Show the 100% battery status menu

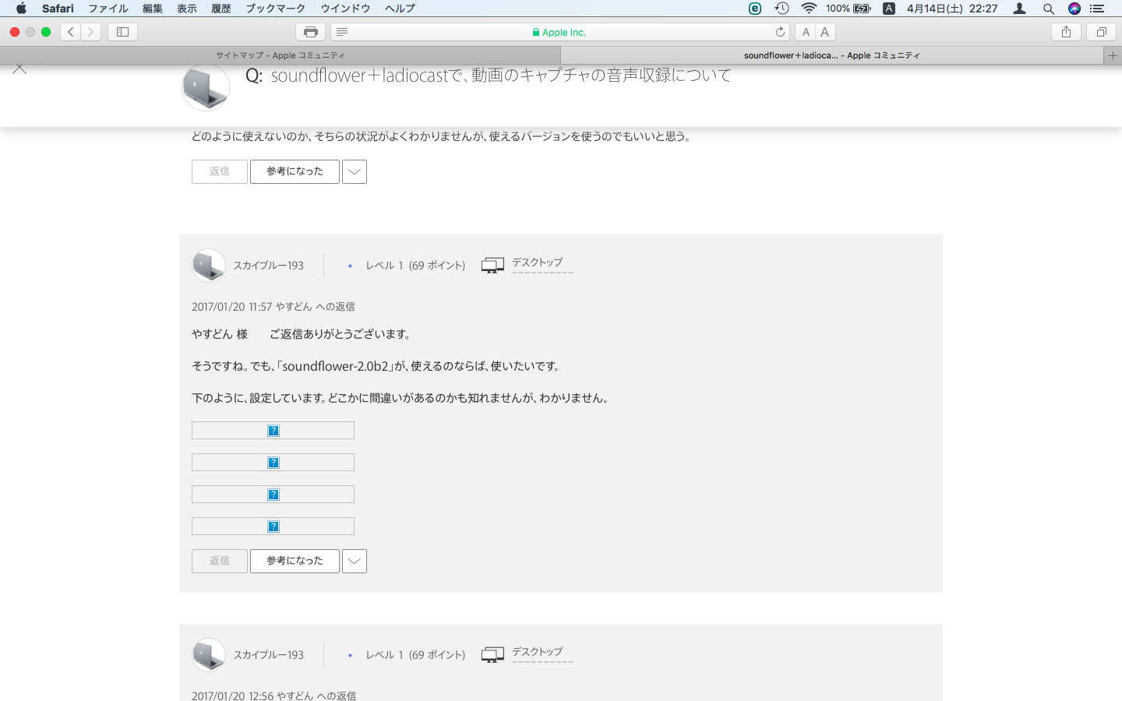(849, 9)
